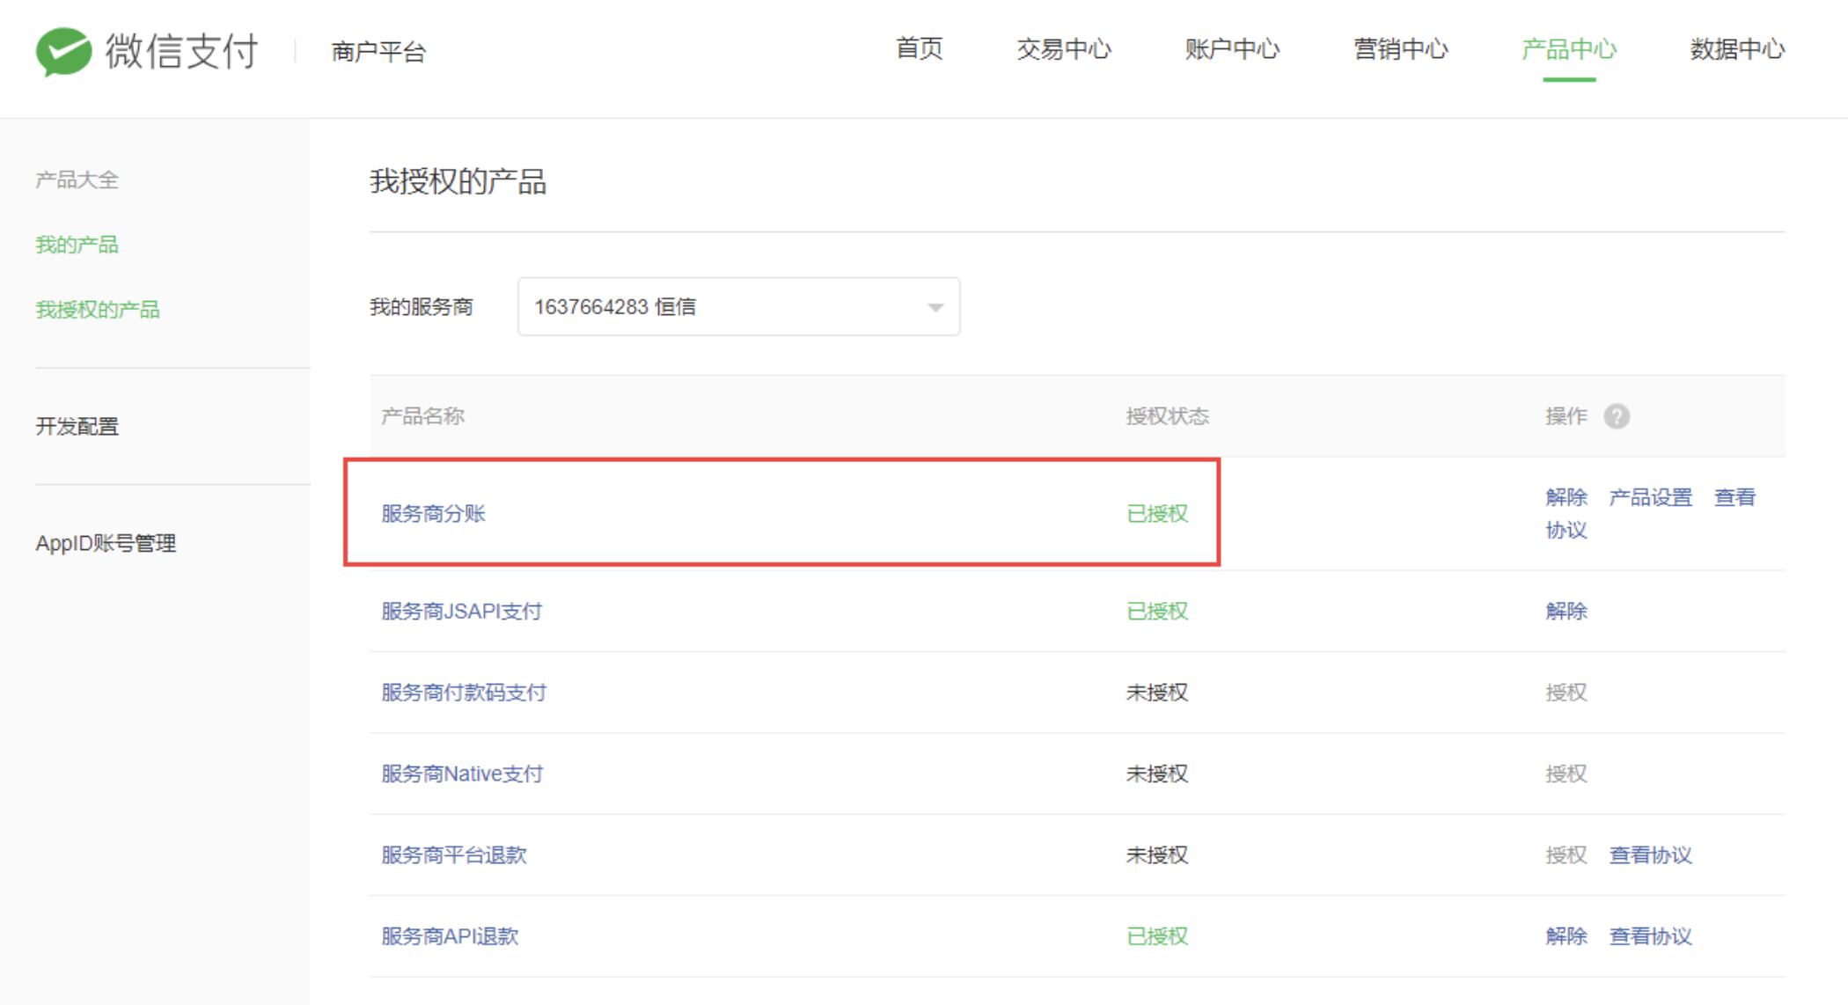1848x1005 pixels.
Task: Open the 数据中心 tab
Action: (1737, 49)
